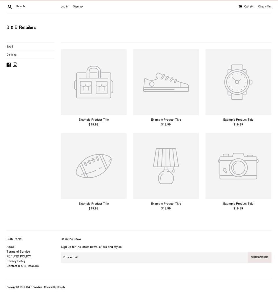Screen dimensions: 278x296
Task: Click the B & B Retailers store title
Action: pyautogui.click(x=21, y=27)
